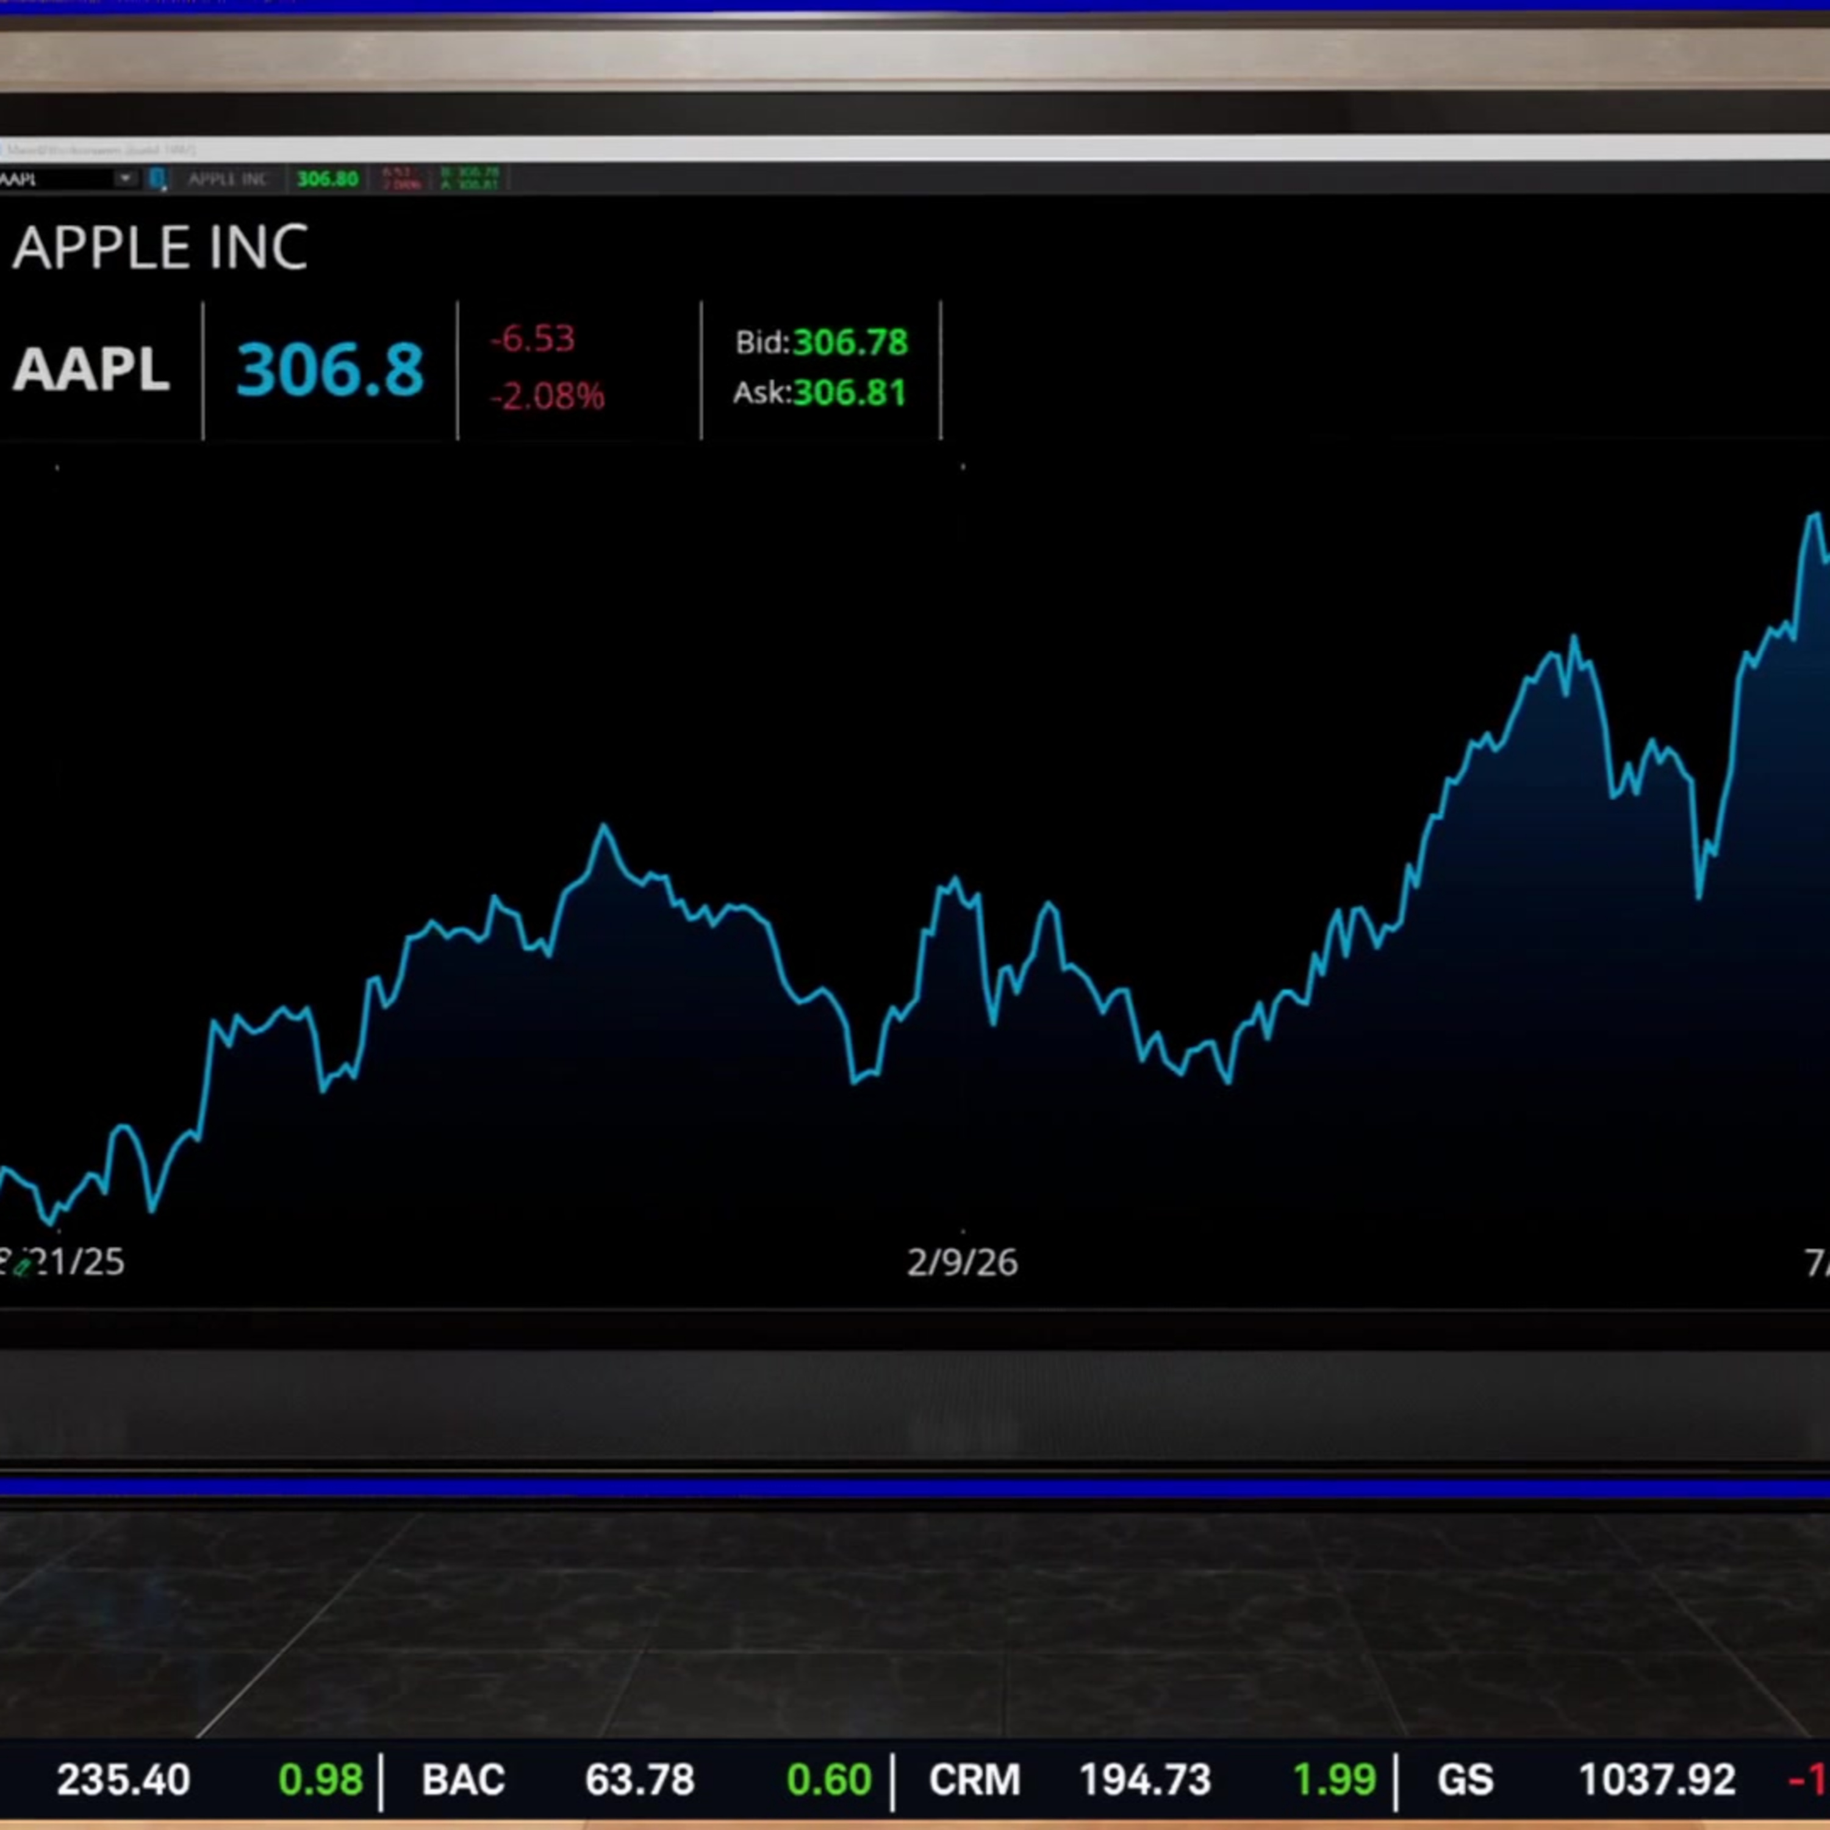Click GS symbol in bottom ticker
The height and width of the screenshot is (1830, 1830).
[x=1465, y=1781]
